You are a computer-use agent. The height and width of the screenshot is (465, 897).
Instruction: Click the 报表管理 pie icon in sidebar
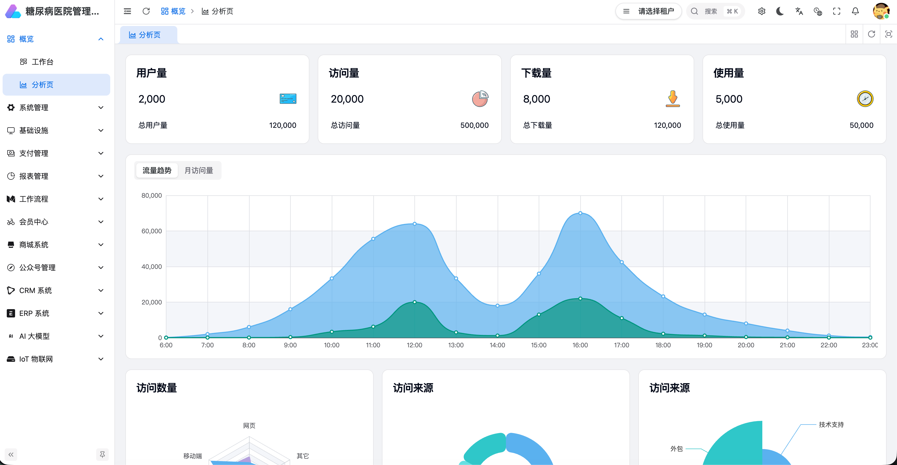(x=11, y=176)
